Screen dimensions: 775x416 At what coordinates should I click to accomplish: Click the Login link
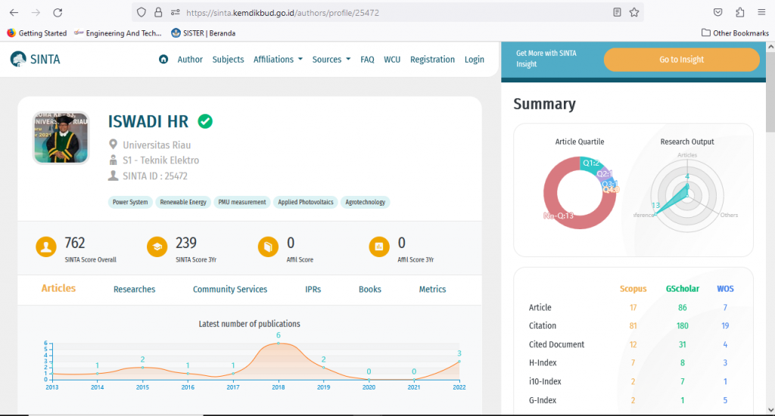(x=474, y=59)
